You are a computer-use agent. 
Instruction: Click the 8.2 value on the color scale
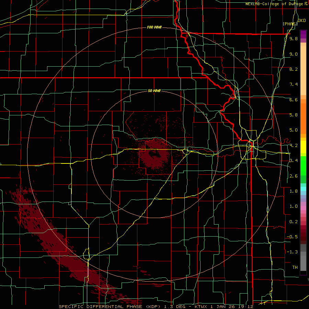(294, 69)
